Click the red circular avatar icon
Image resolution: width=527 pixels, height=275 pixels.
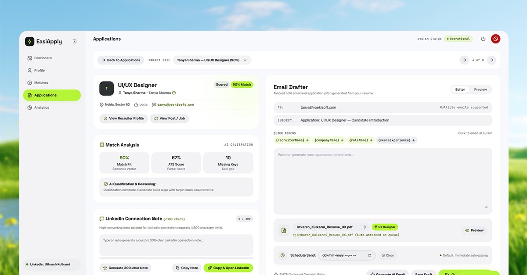[x=495, y=39]
